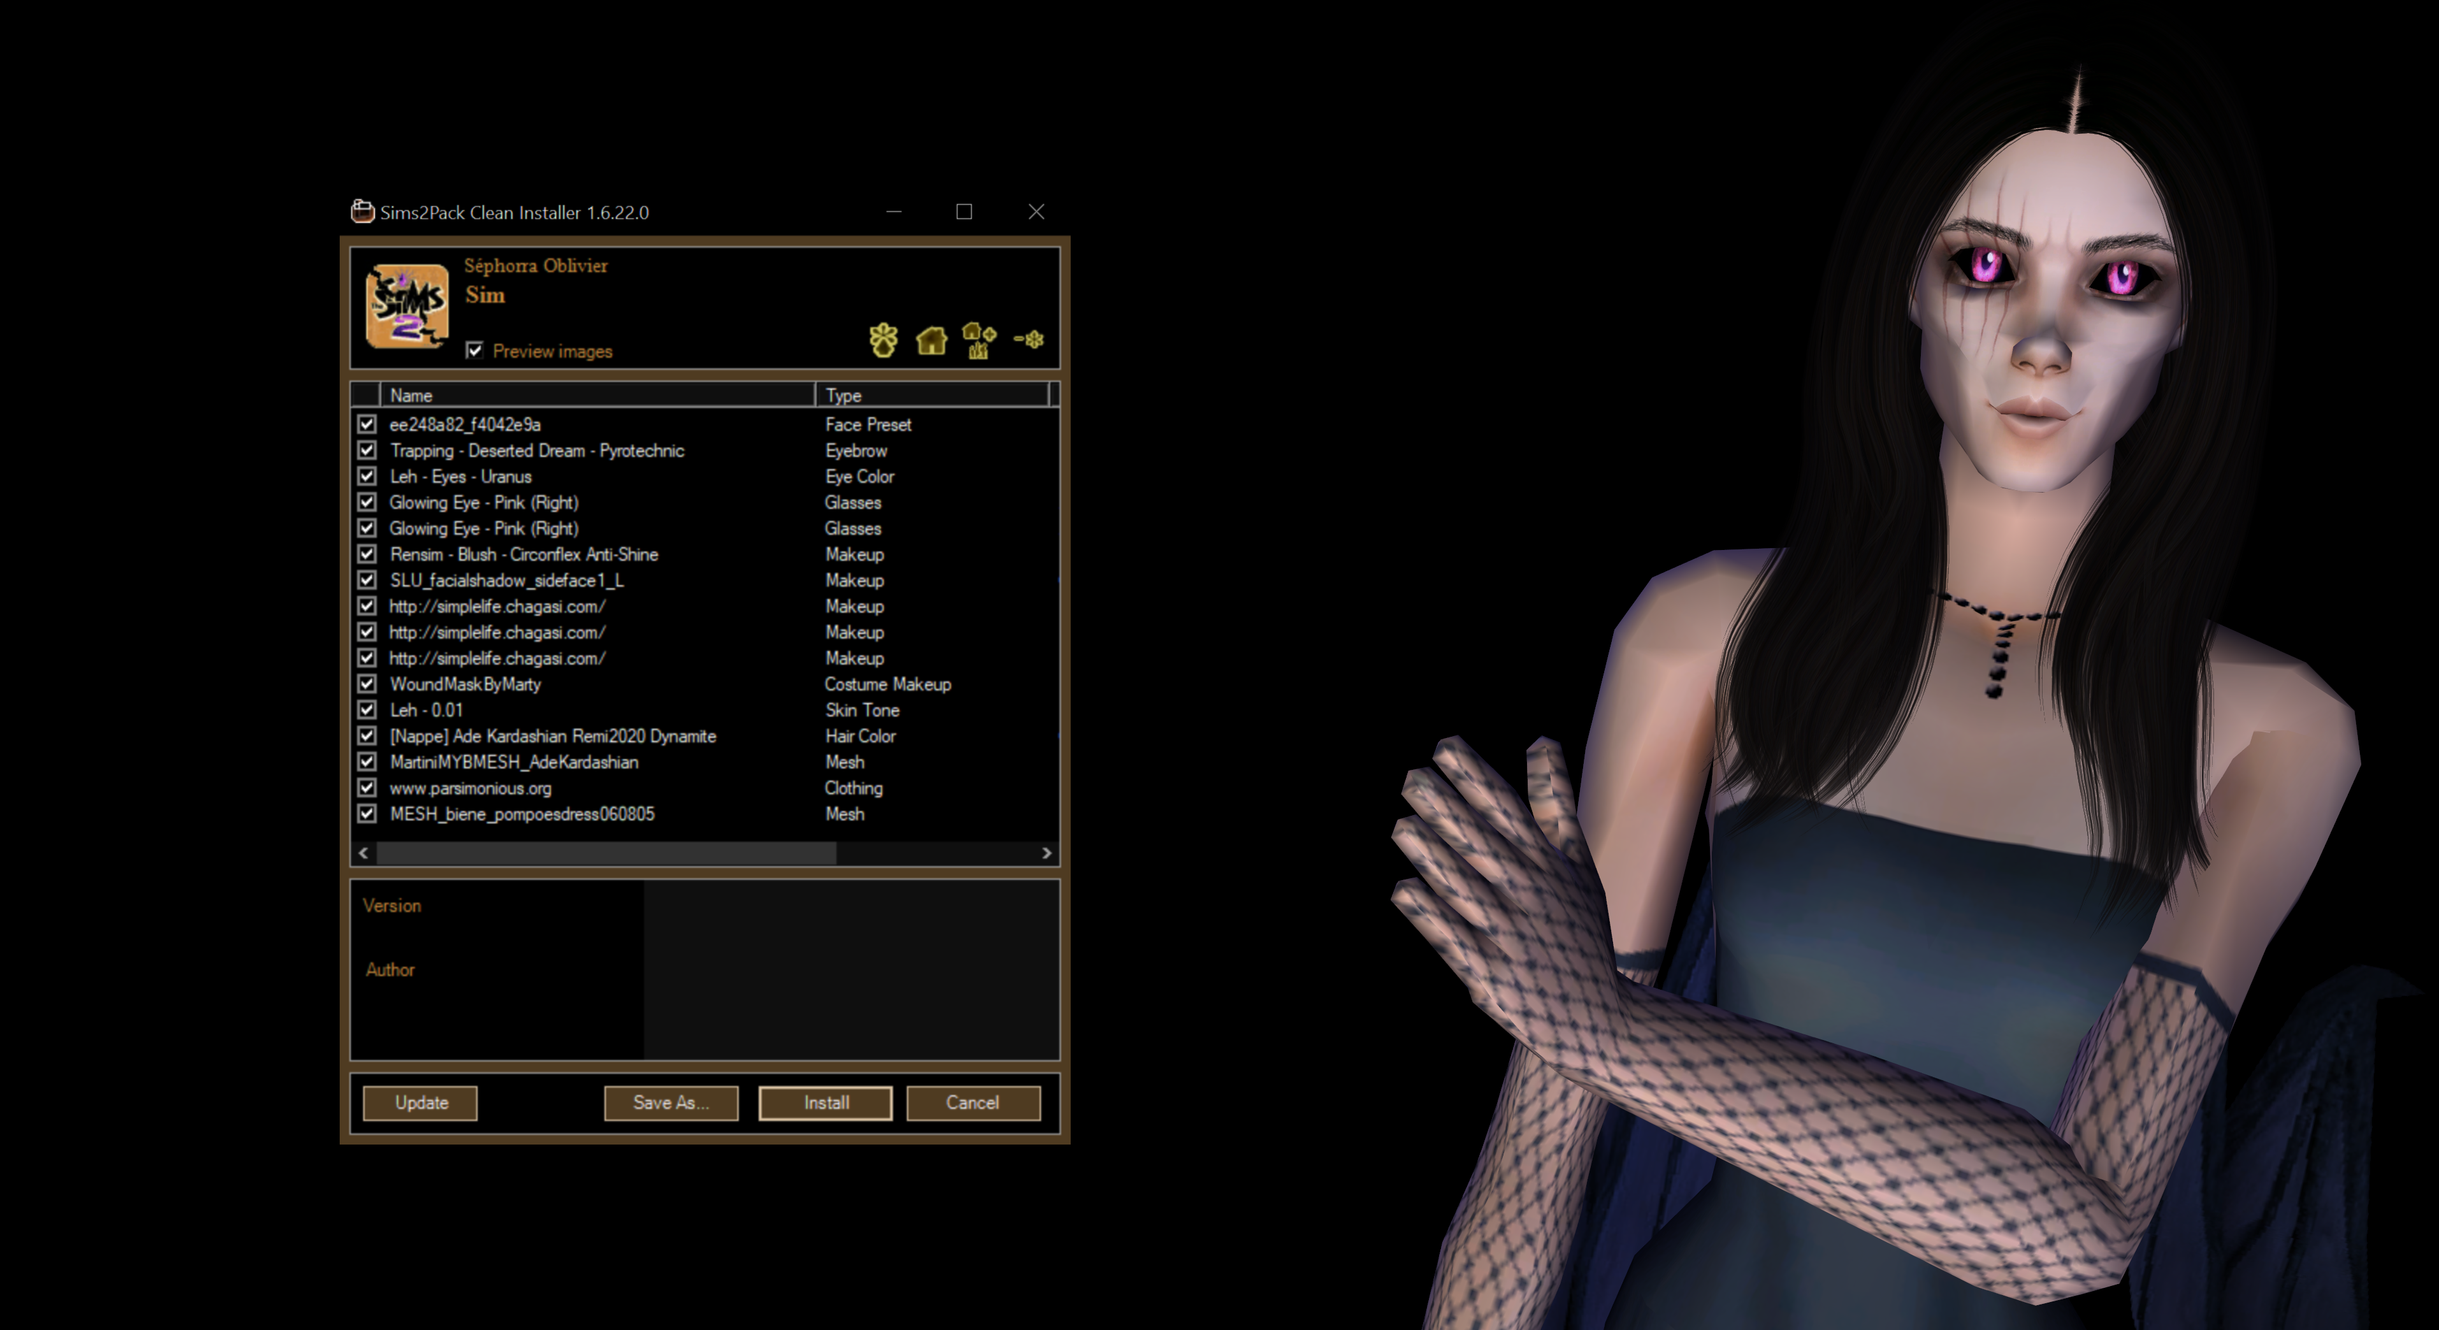
Task: Click the house and plants icon
Action: click(979, 340)
